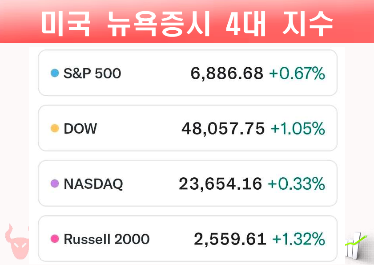Viewport: 374px width, 265px height.
Task: Click the purple dot beside NASDAQ
Action: click(x=55, y=183)
